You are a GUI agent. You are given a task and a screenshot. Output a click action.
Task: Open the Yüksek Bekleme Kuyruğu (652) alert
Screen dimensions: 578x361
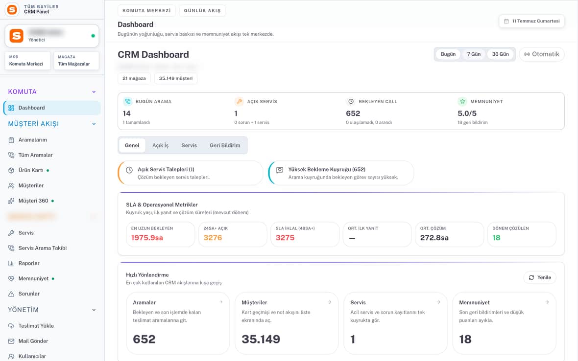[341, 173]
